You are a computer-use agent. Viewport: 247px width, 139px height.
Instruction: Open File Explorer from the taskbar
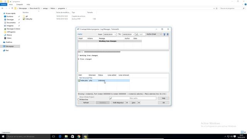[66, 136]
